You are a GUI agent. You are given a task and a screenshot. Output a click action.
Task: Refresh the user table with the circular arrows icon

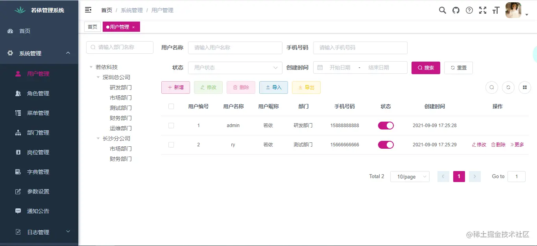coord(508,87)
